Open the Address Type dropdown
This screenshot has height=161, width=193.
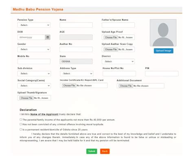point(77,74)
